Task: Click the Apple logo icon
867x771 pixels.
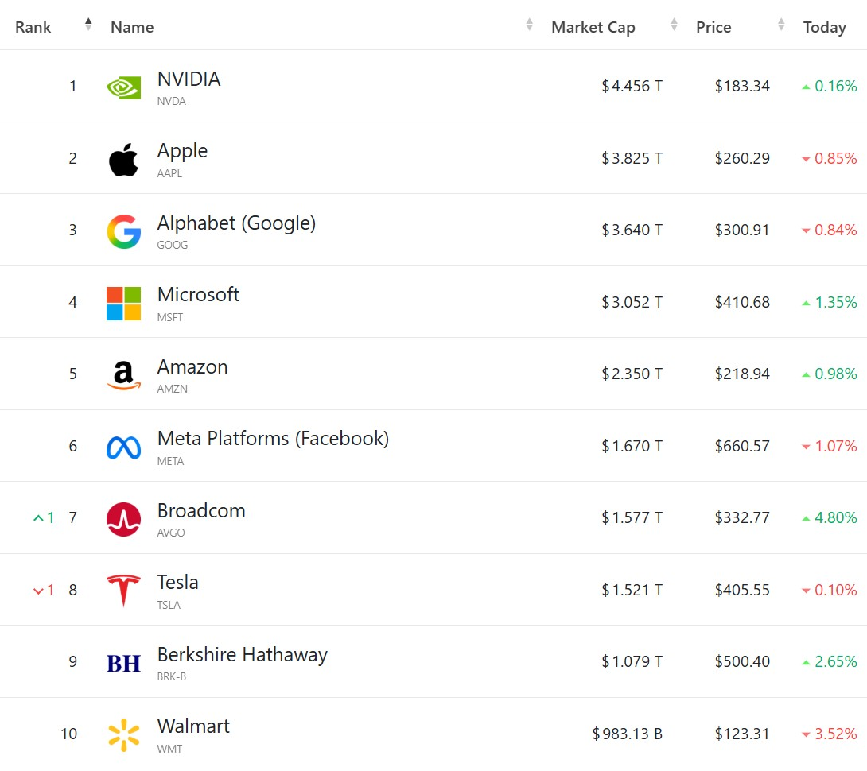Action: [x=123, y=160]
